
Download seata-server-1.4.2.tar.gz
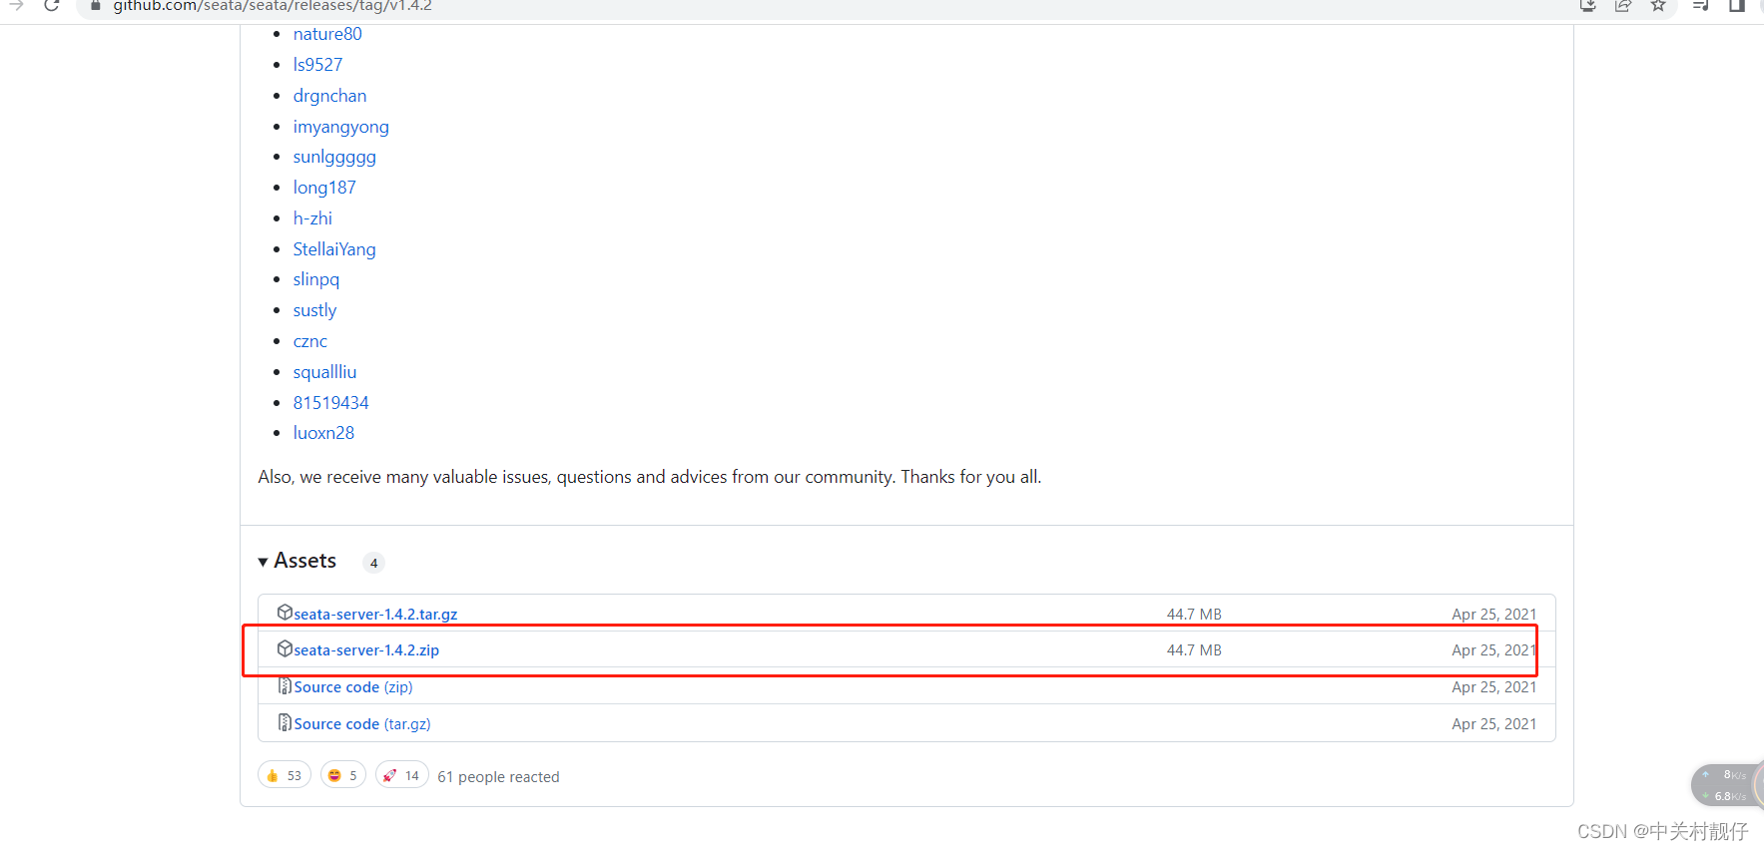pos(375,615)
